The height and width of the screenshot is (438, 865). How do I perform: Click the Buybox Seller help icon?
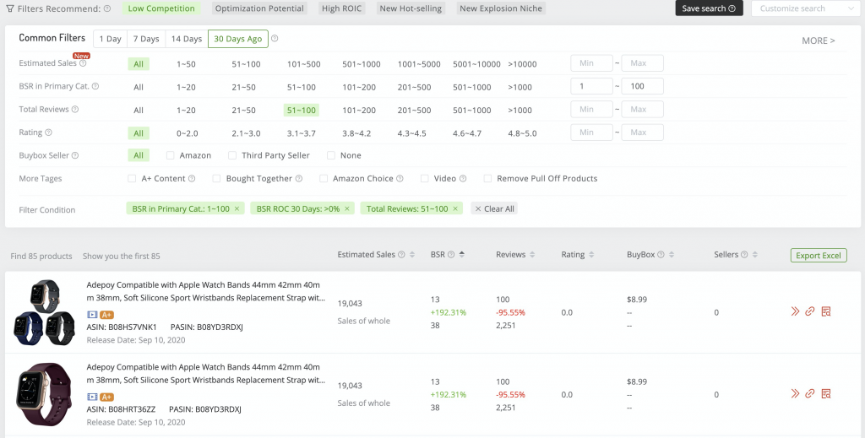coord(75,156)
